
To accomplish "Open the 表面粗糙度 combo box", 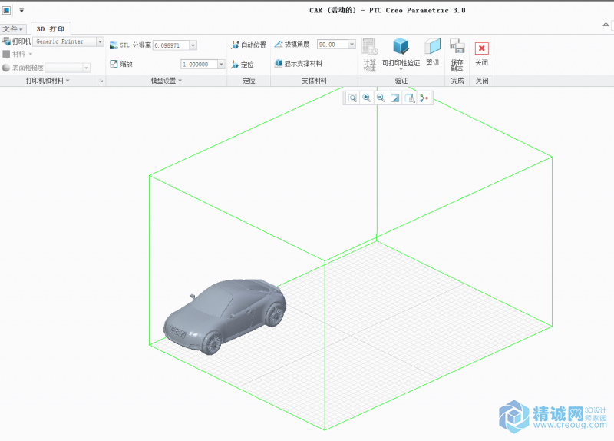I will (68, 68).
